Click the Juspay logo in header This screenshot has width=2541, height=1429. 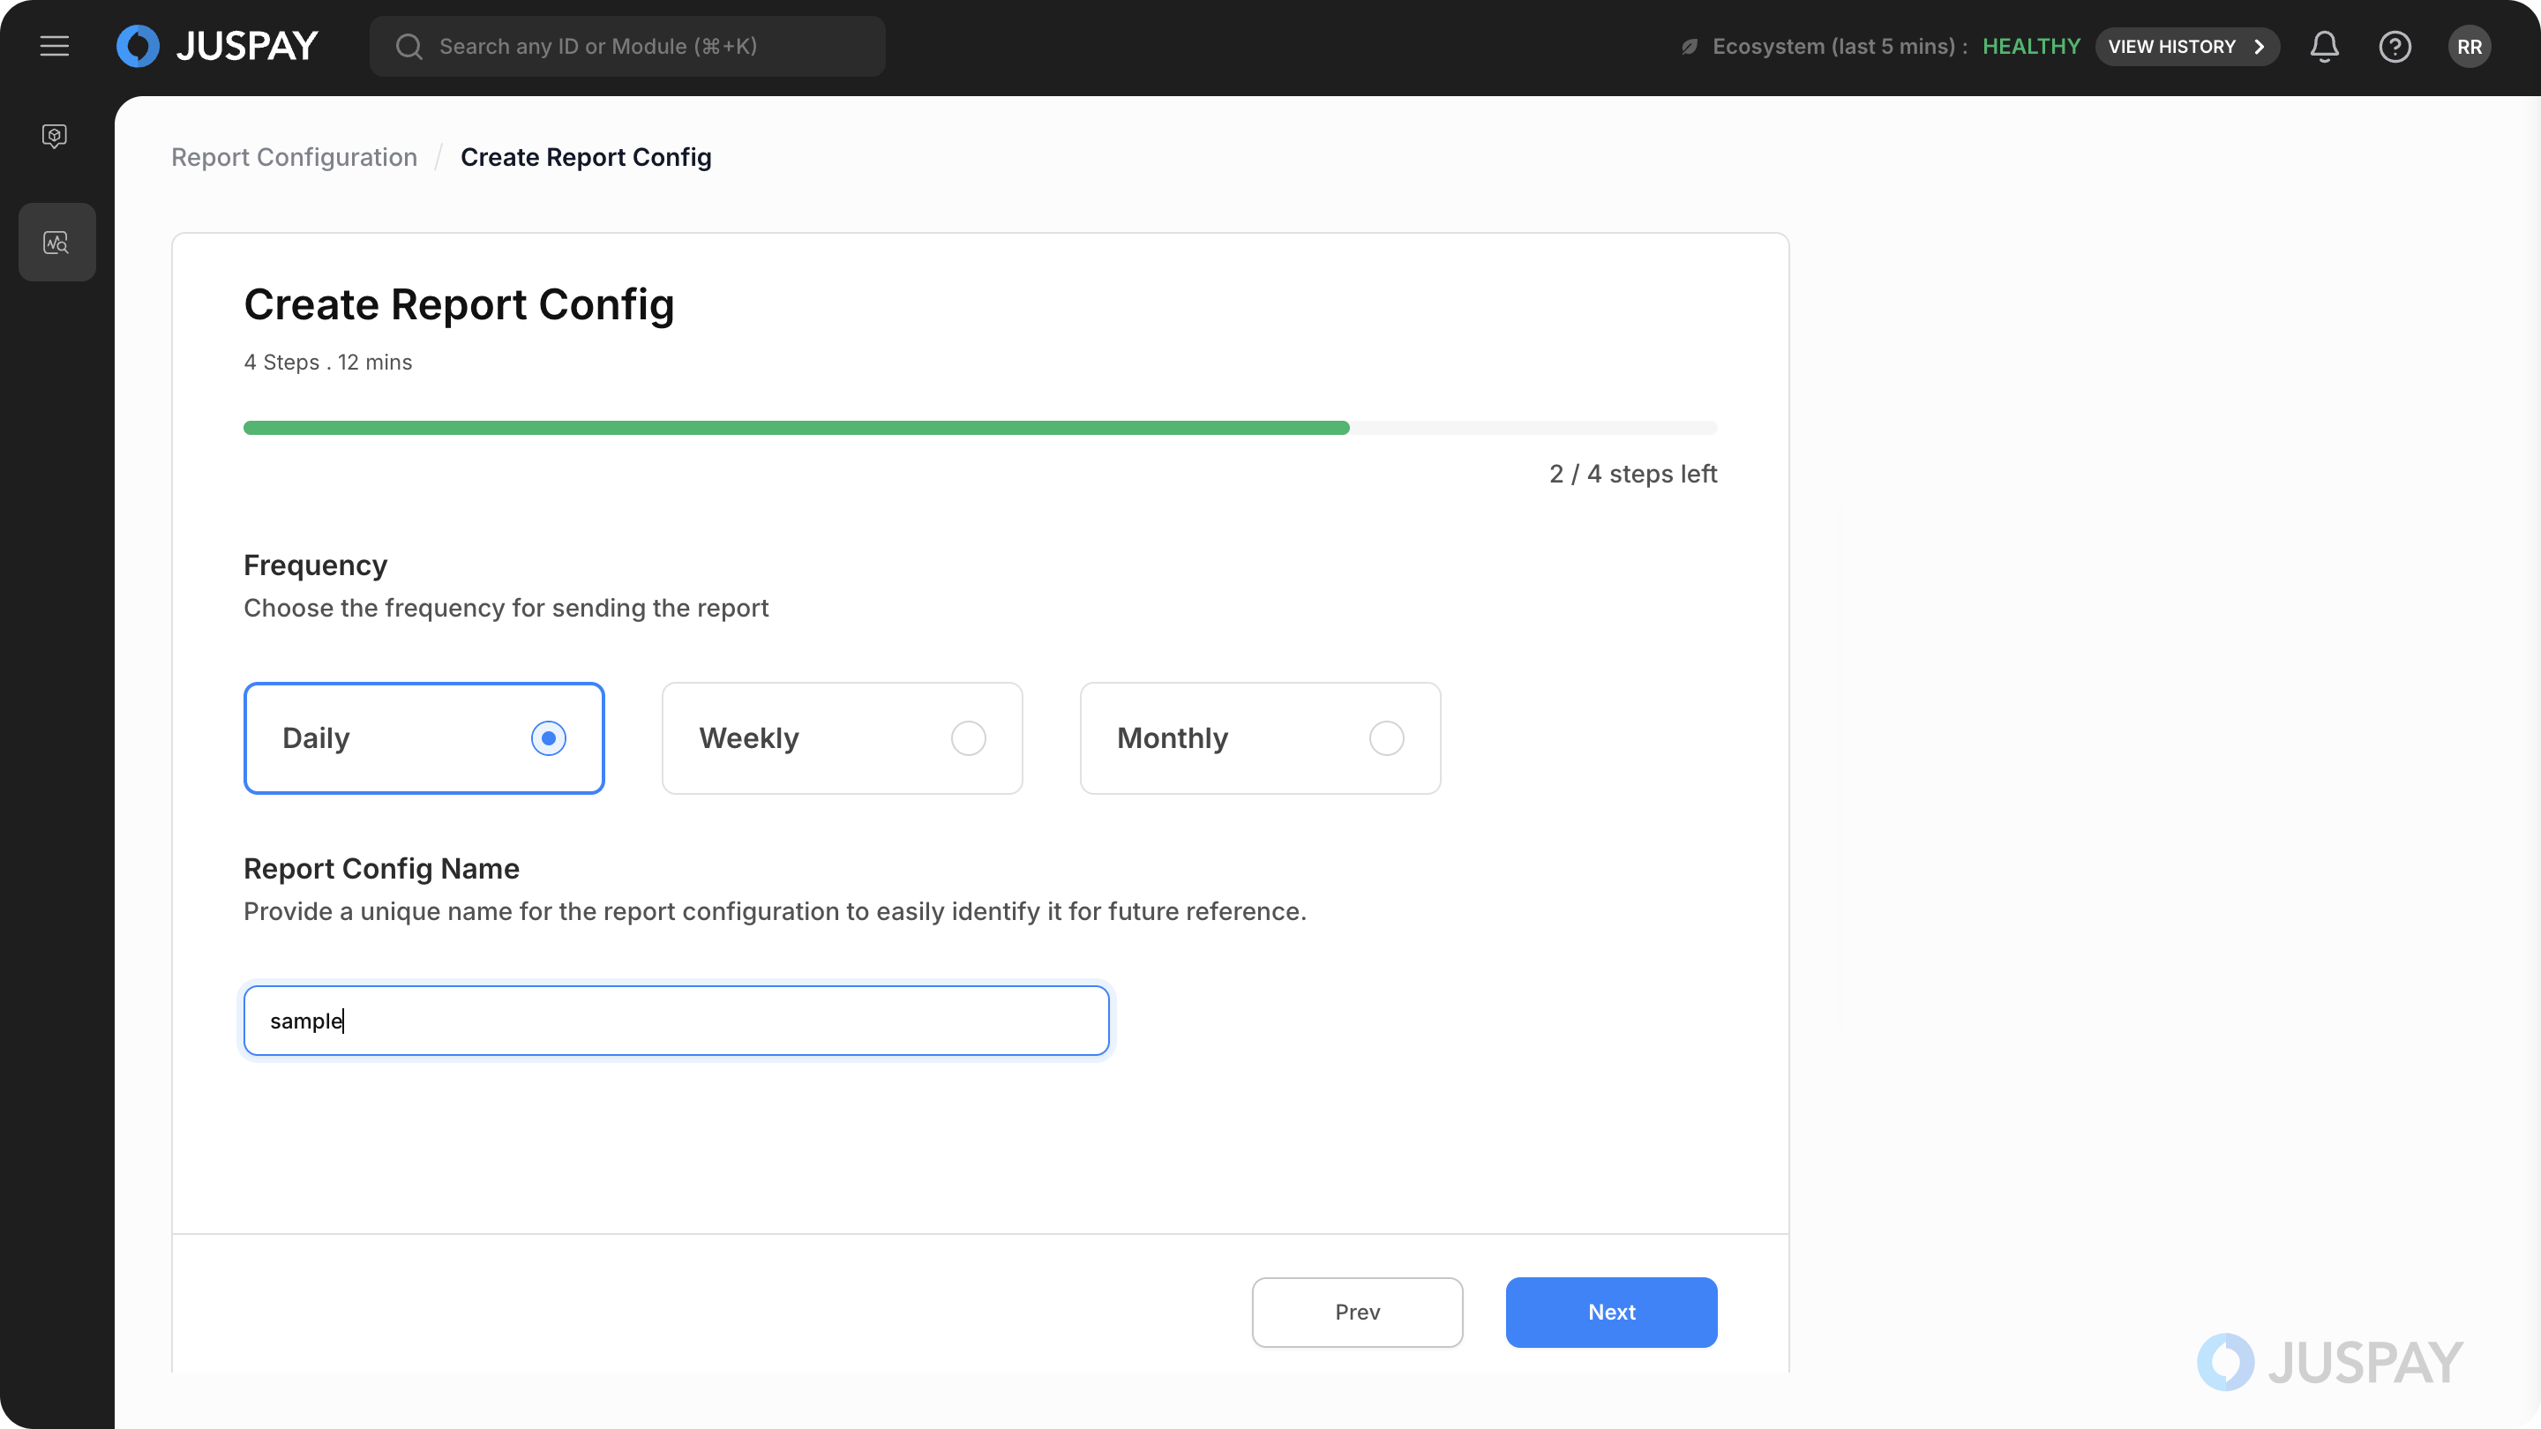218,47
